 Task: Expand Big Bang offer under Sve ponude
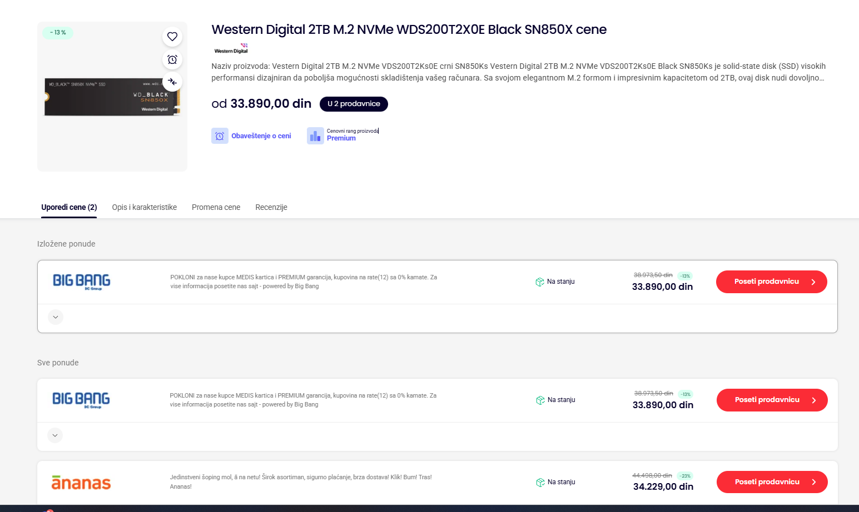55,435
